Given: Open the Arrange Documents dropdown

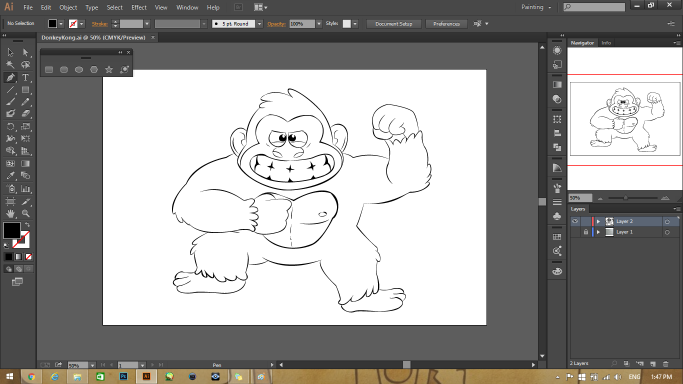Looking at the screenshot, I should [x=260, y=7].
